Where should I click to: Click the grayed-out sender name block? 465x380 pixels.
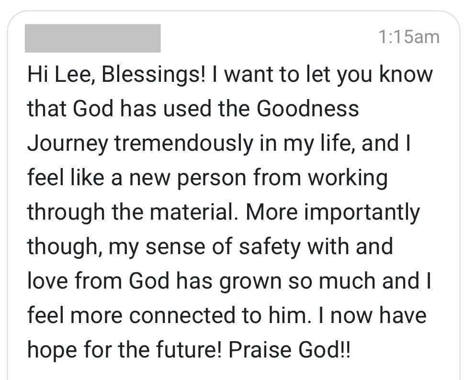(x=92, y=38)
